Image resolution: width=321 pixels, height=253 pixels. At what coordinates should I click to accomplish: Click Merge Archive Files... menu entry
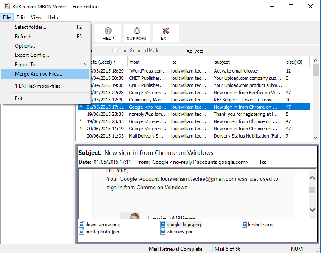[45, 74]
